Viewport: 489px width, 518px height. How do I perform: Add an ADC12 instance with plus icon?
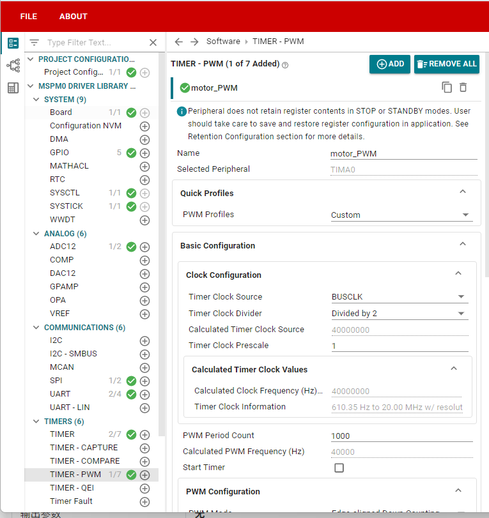[x=144, y=247]
